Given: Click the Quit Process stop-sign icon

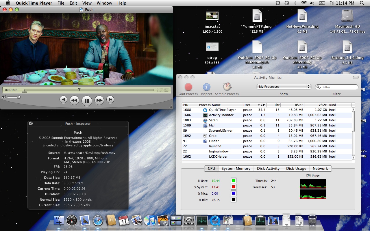Looking at the screenshot, I should click(188, 87).
